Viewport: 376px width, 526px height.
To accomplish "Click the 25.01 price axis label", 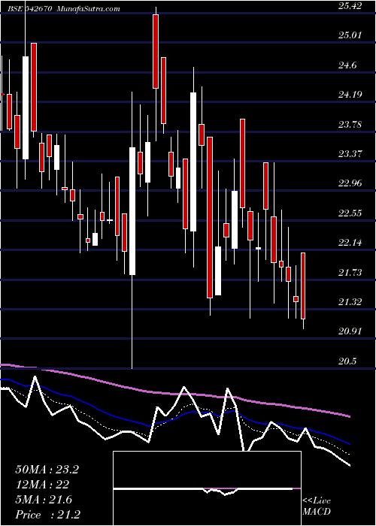I will coord(350,35).
